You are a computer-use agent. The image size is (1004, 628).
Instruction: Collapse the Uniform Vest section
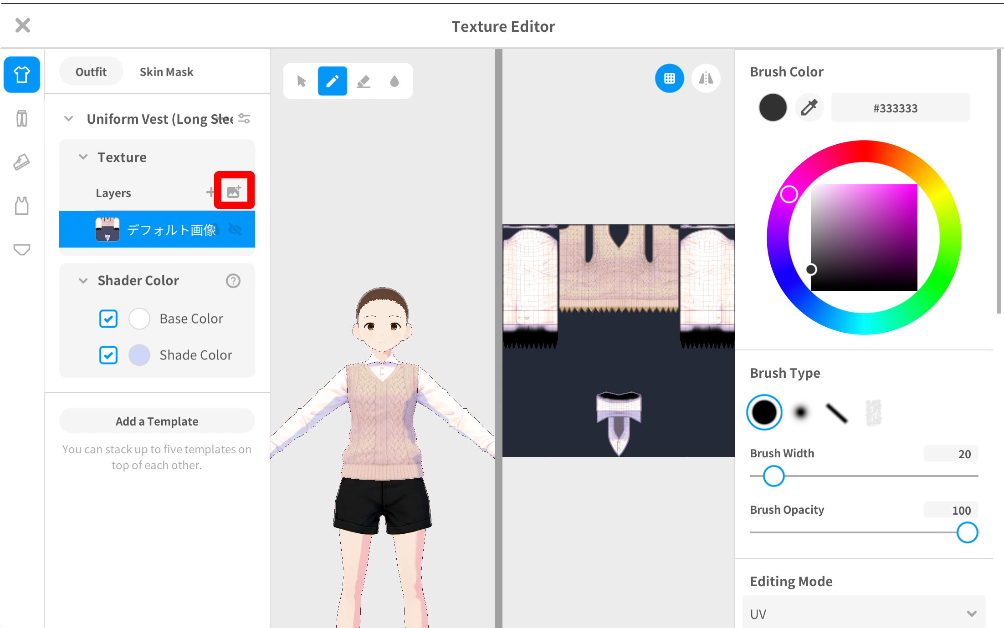coord(68,119)
